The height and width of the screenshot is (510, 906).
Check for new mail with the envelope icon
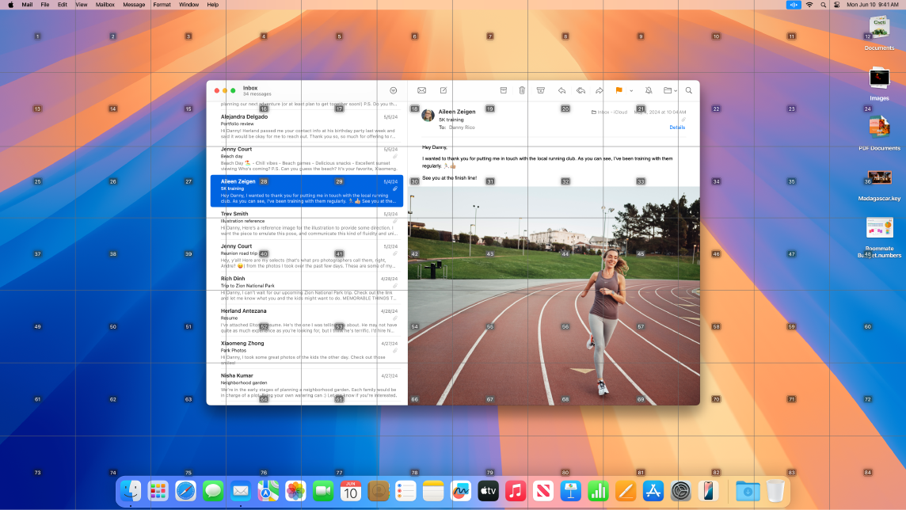pyautogui.click(x=421, y=90)
